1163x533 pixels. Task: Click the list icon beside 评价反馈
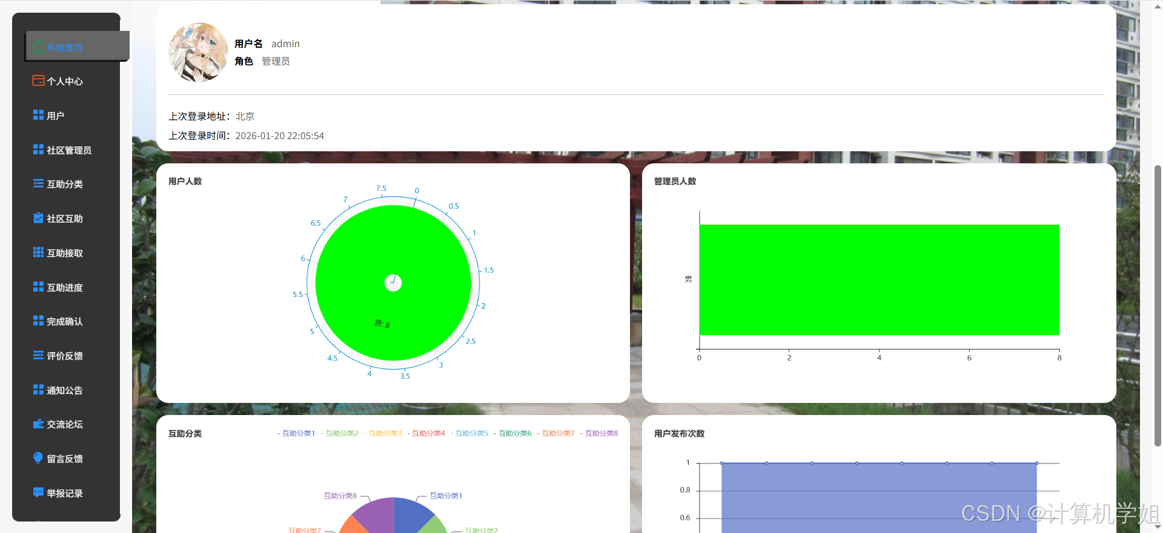coord(38,355)
